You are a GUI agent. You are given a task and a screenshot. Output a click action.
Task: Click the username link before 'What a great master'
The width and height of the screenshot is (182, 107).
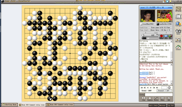coord(143,84)
